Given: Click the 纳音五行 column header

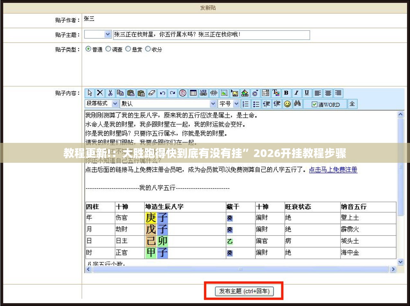Looking at the screenshot, I should (x=368, y=207).
